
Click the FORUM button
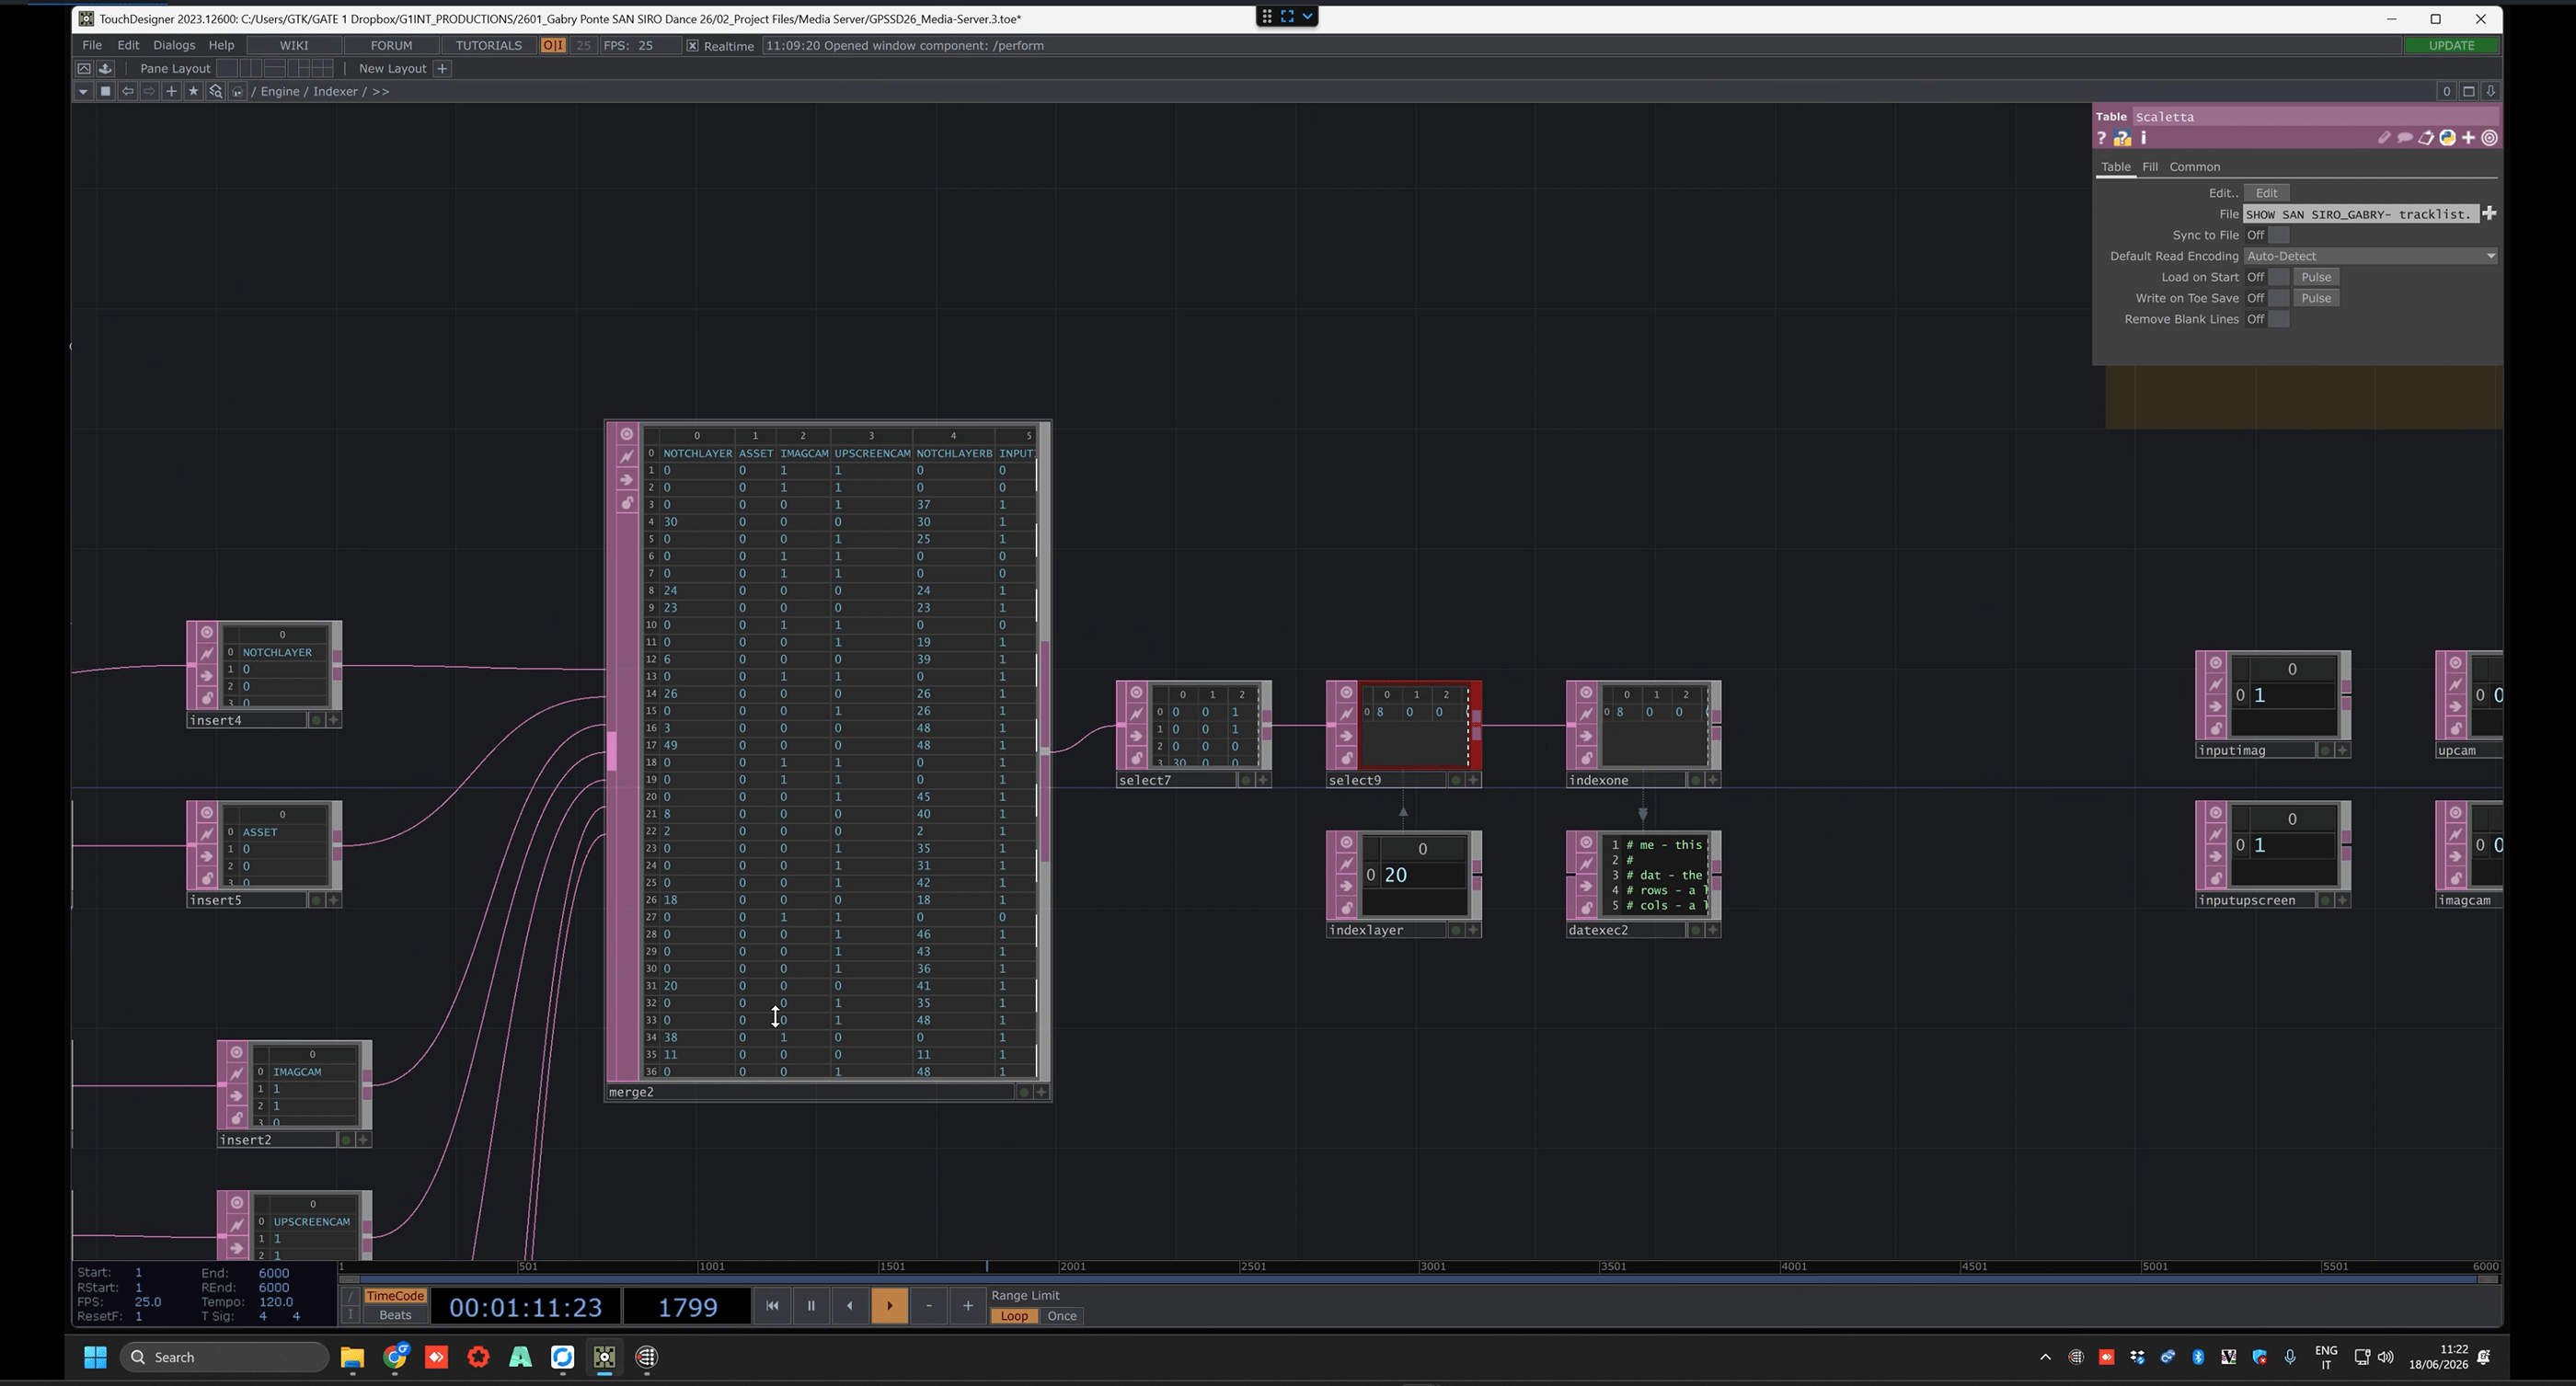(391, 45)
